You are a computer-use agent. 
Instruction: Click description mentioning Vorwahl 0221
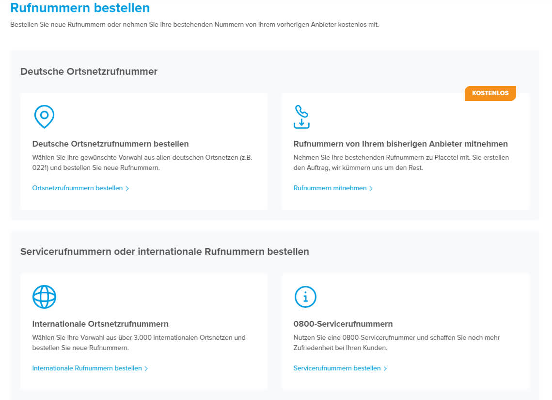[142, 163]
